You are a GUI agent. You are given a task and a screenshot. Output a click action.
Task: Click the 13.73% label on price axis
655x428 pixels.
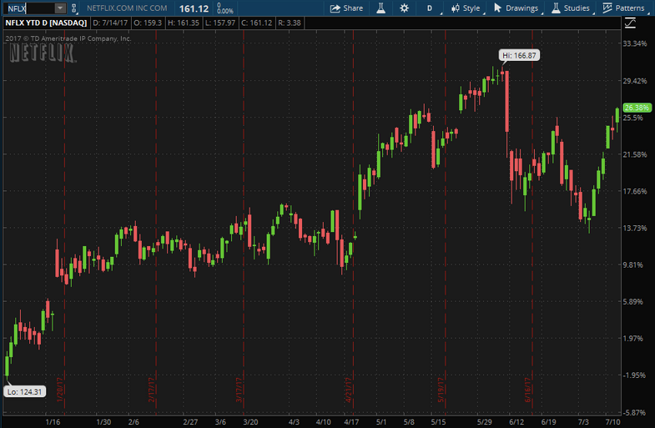click(x=634, y=228)
